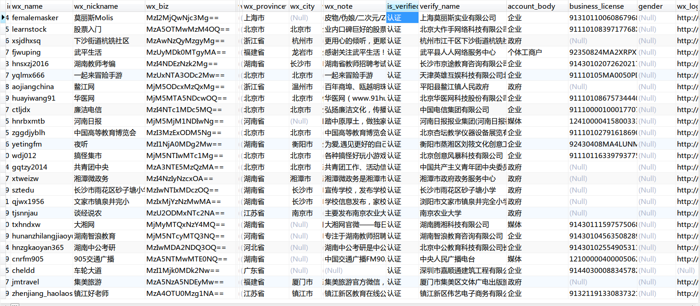700x306 pixels.
Task: Select the 中国电信集团有限公司 verify_name cell
Action: 462,110
